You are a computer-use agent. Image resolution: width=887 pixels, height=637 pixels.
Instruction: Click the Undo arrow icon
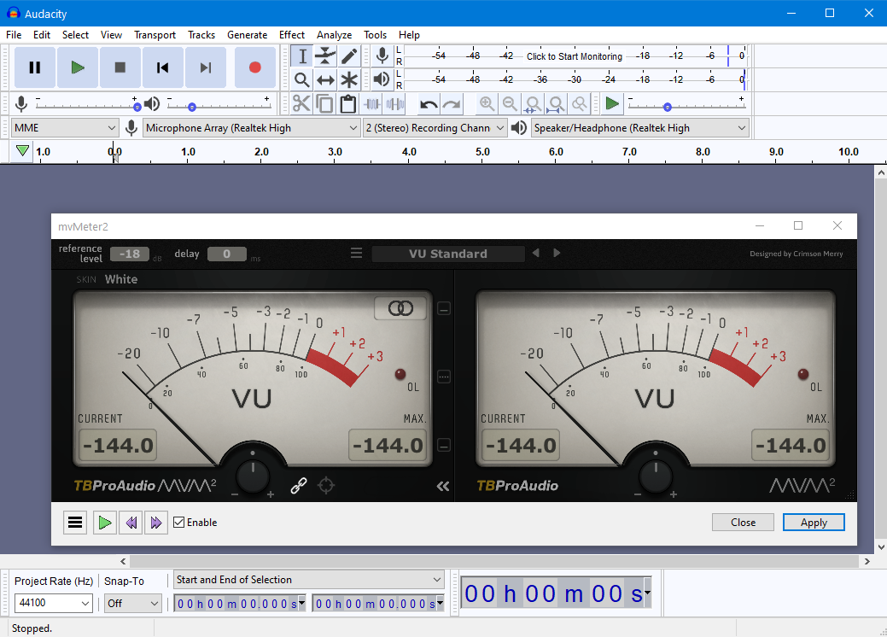click(x=429, y=103)
